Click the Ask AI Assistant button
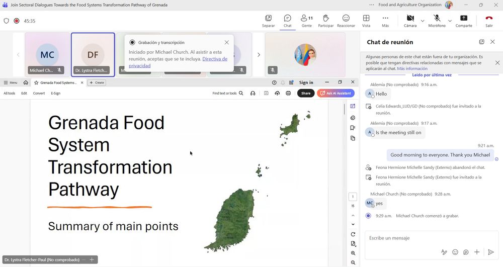This screenshot has width=503, height=267. coord(336,93)
